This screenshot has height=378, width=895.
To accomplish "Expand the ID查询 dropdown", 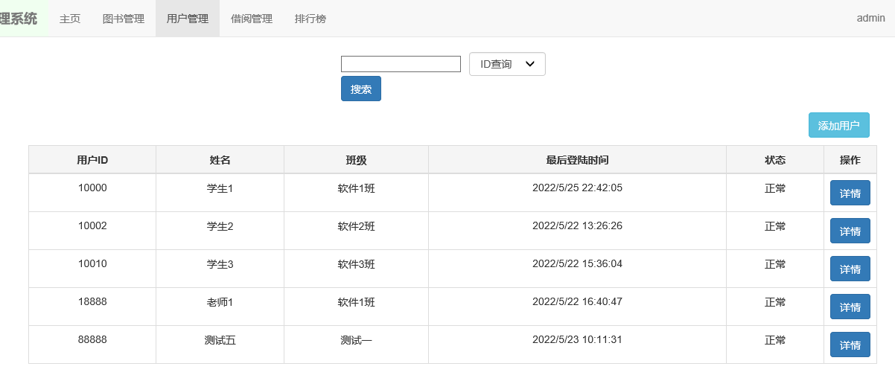I will pos(507,64).
